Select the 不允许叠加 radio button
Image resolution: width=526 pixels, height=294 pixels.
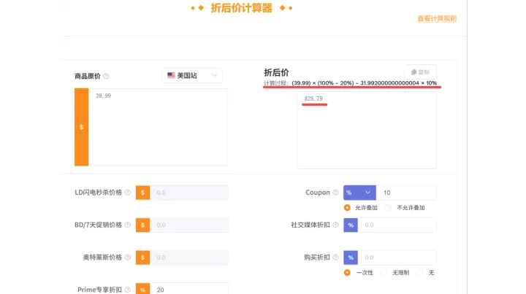pos(388,208)
